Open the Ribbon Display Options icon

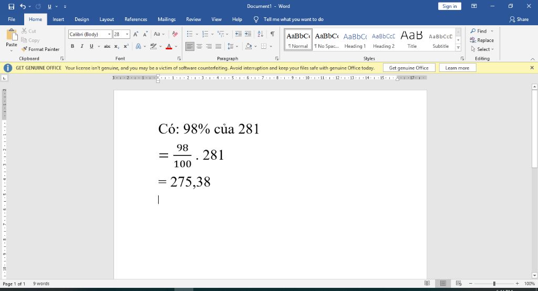pyautogui.click(x=474, y=6)
